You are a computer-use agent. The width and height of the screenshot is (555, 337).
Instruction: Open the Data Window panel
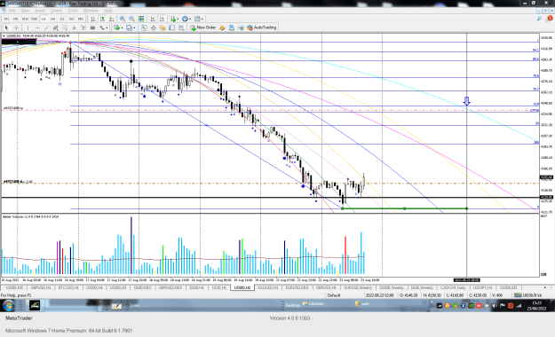[x=154, y=27]
